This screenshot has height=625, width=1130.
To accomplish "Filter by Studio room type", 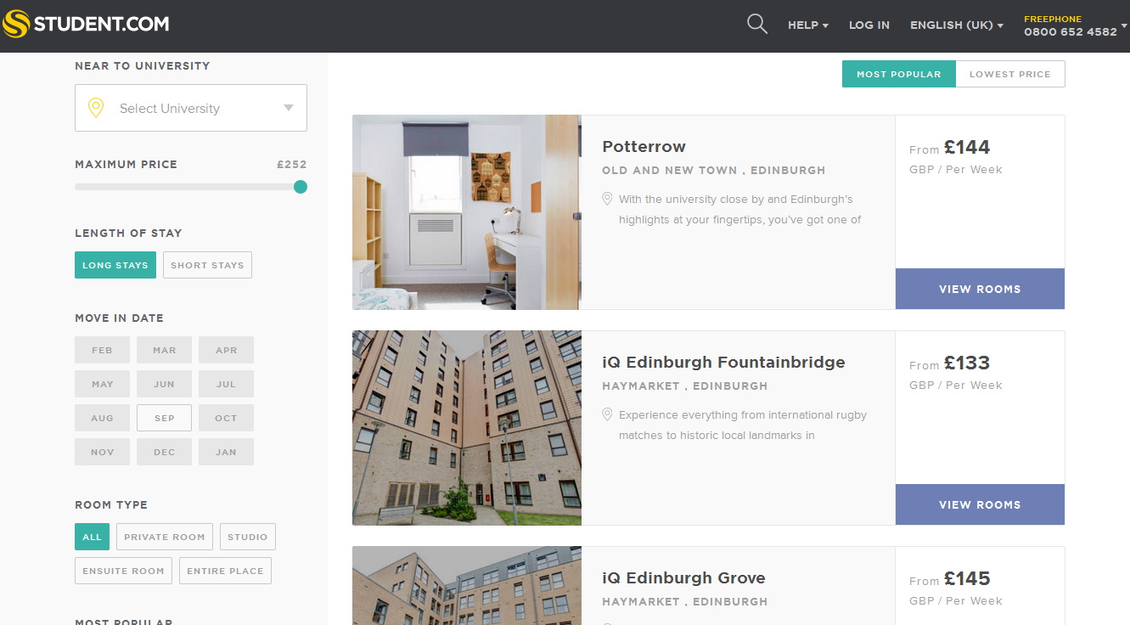I will tap(248, 537).
